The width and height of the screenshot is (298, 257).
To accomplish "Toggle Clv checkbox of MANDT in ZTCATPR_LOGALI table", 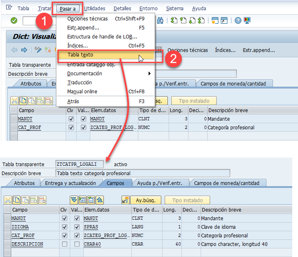I will tap(64, 219).
